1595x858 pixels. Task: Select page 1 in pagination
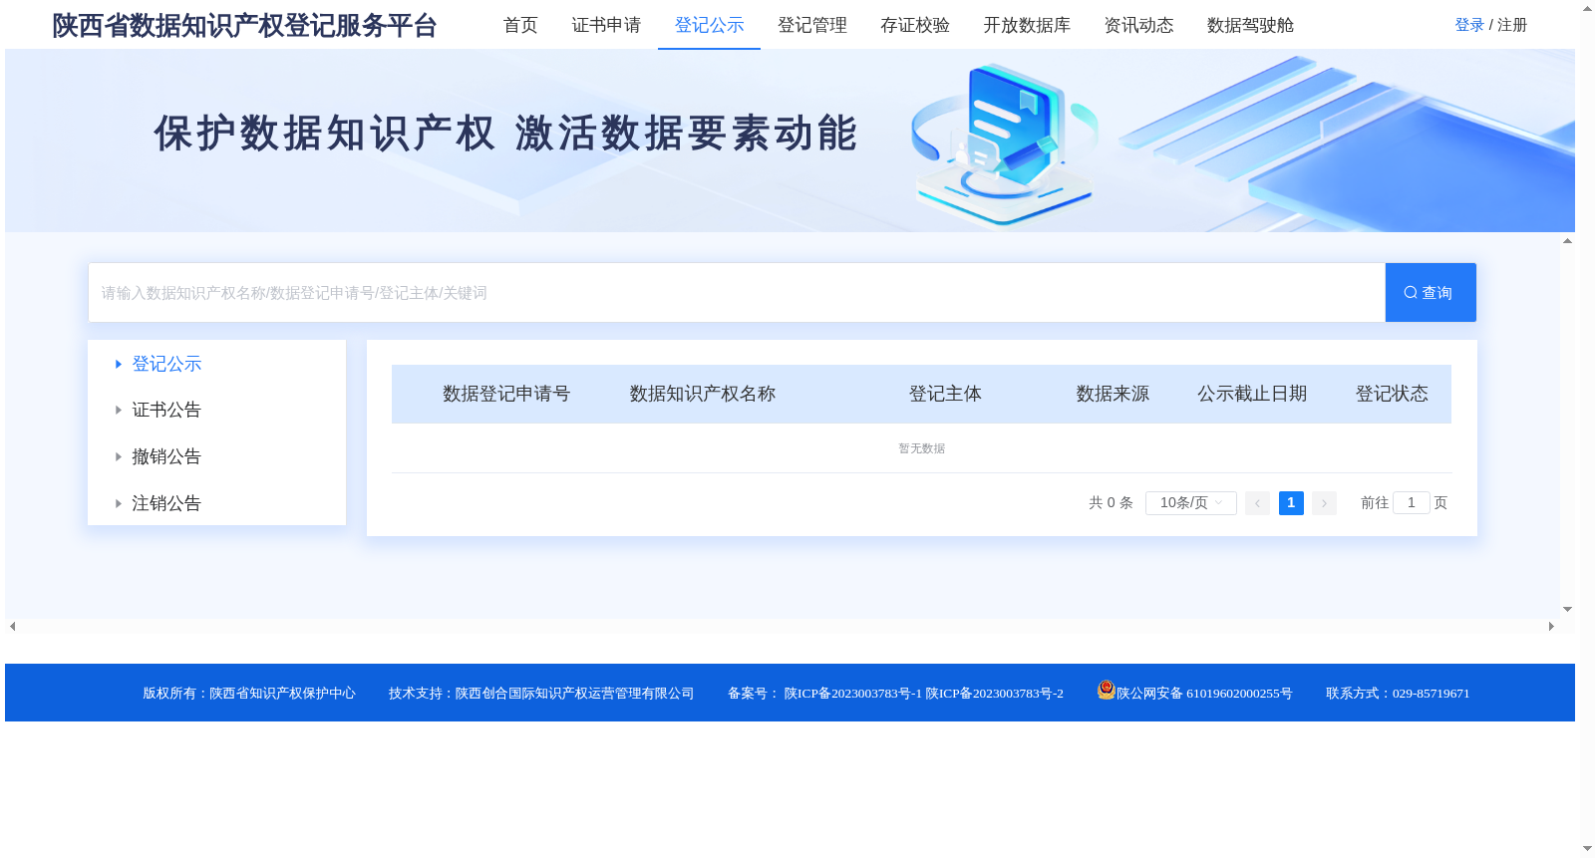(x=1291, y=503)
